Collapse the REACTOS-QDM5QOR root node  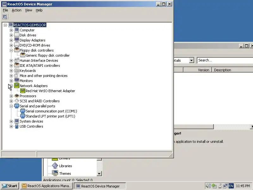point(5,25)
